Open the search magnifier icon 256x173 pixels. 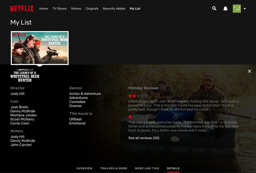pyautogui.click(x=214, y=9)
